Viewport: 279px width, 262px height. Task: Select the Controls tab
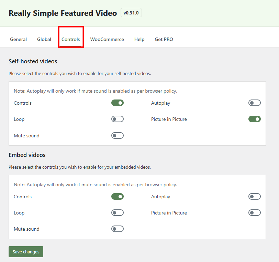pos(70,39)
